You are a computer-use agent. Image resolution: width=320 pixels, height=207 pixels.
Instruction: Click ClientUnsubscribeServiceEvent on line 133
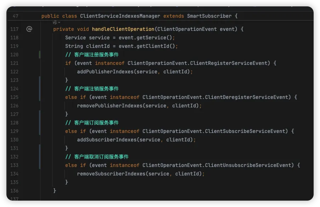tap(250, 165)
